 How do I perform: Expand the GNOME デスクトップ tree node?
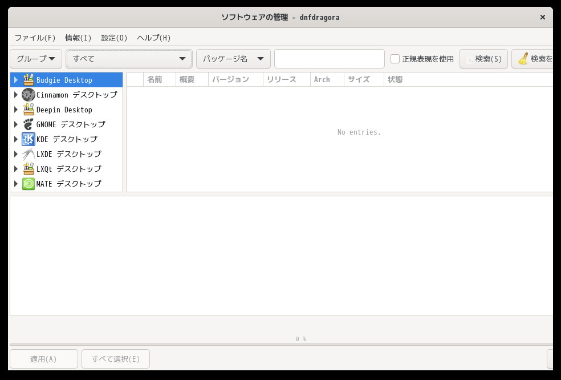click(x=16, y=124)
